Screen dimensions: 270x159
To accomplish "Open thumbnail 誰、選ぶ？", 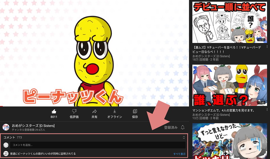I will click(x=230, y=85).
